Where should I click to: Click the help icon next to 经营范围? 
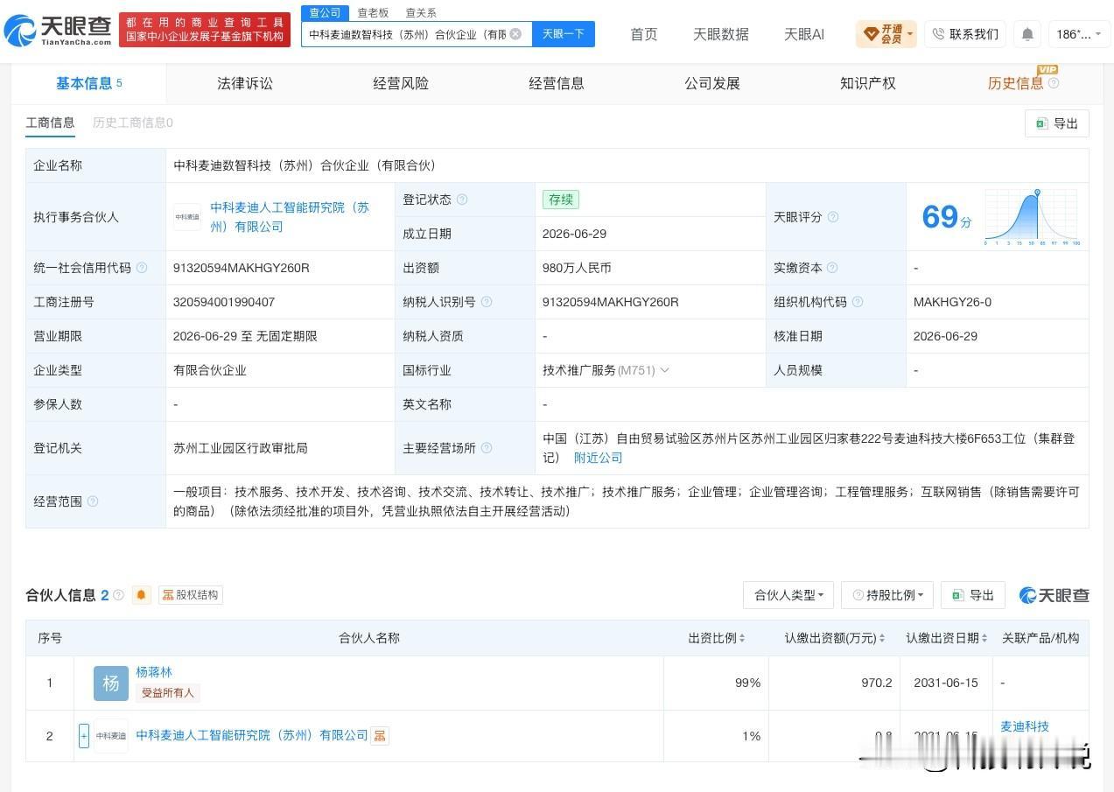[93, 501]
